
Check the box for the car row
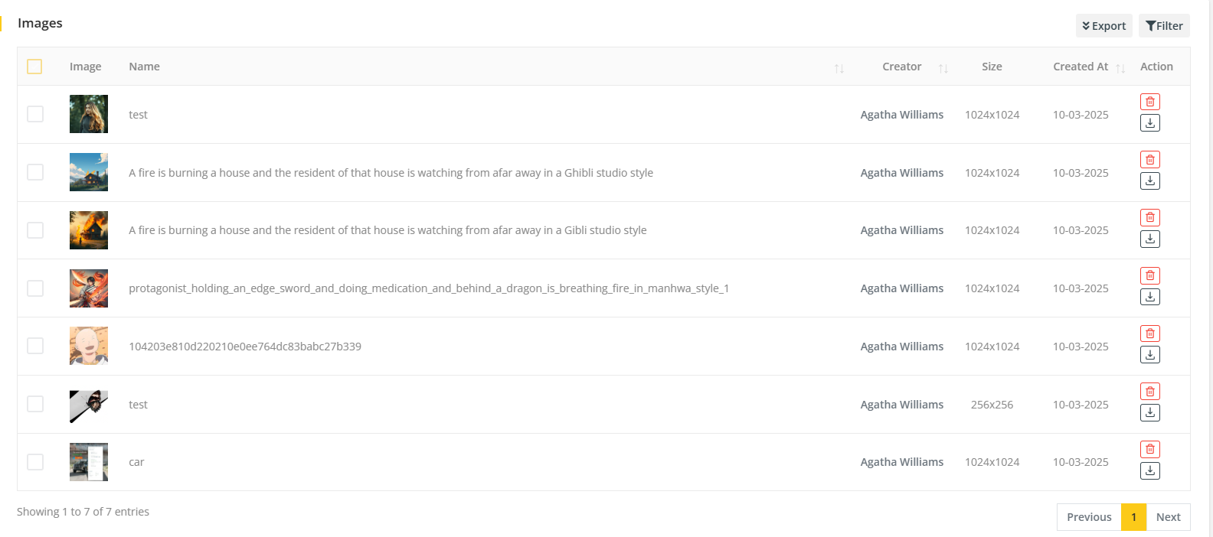pyautogui.click(x=35, y=462)
